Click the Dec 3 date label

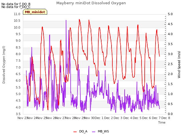point(118,118)
